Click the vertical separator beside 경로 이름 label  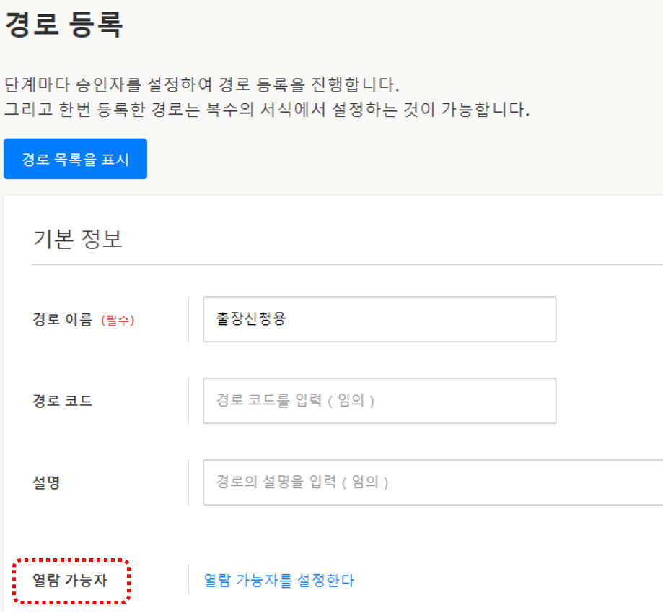pyautogui.click(x=188, y=318)
